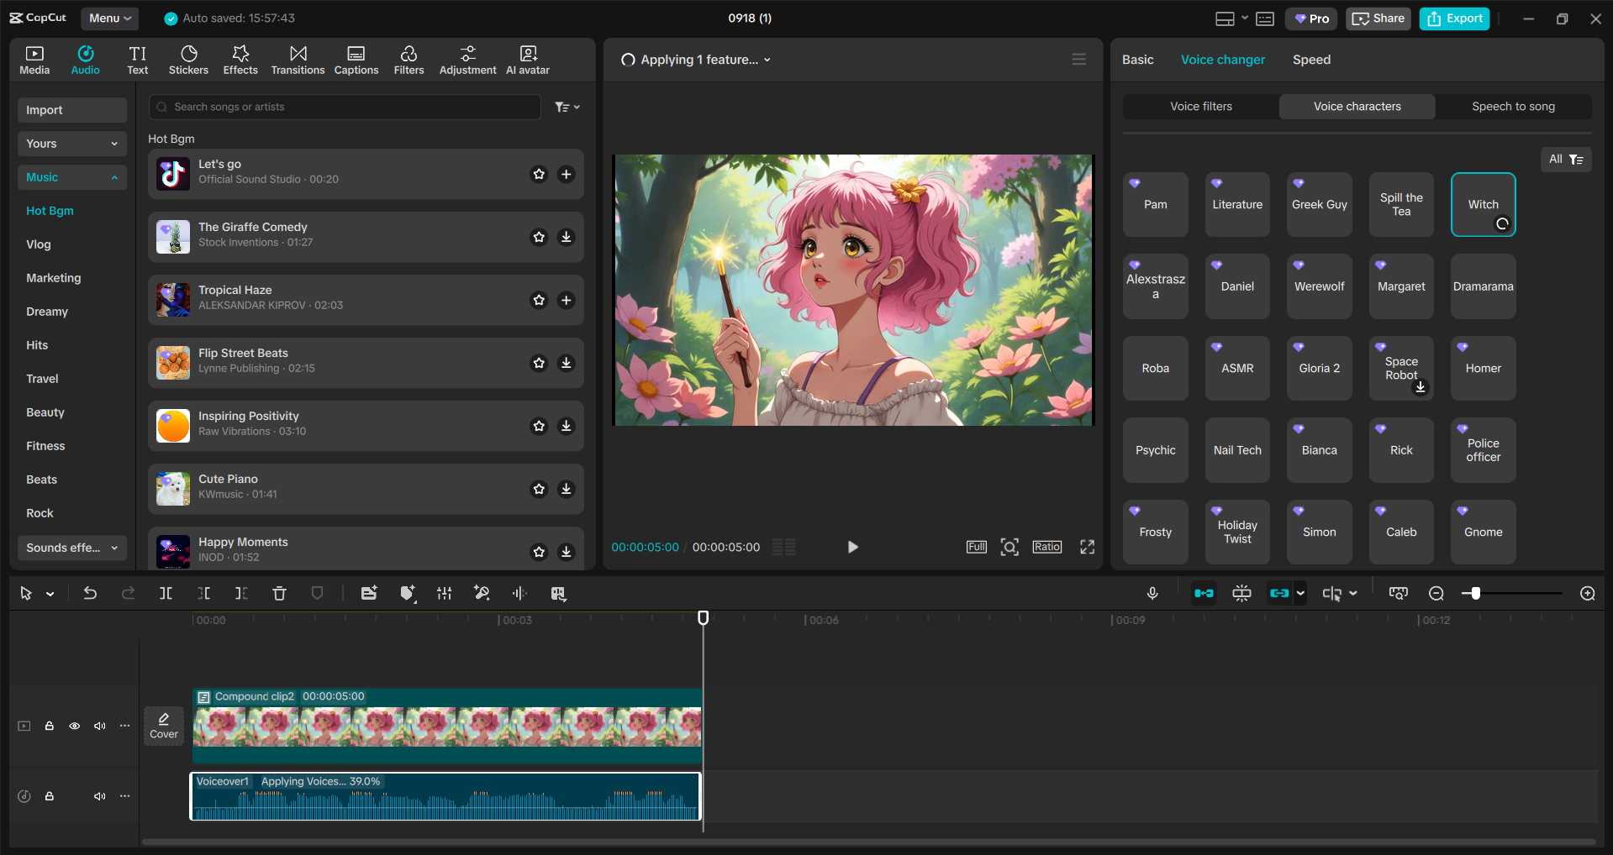This screenshot has width=1613, height=855.
Task: Split the clip at the playhead
Action: (x=166, y=593)
